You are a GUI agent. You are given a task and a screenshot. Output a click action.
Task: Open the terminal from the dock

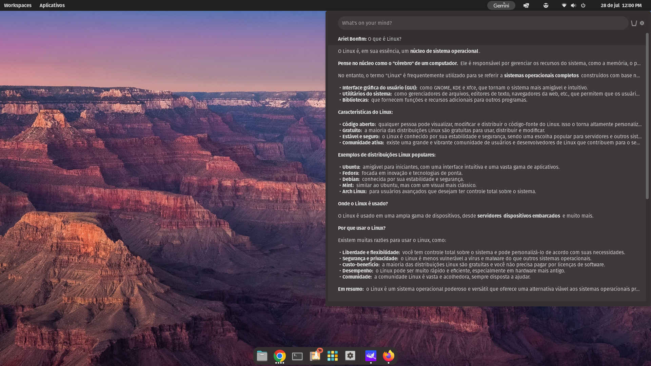click(297, 355)
